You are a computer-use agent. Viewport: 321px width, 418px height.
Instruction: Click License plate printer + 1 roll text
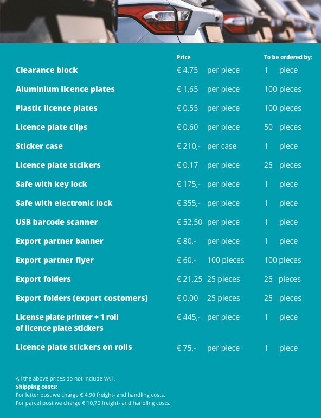[x=67, y=317]
